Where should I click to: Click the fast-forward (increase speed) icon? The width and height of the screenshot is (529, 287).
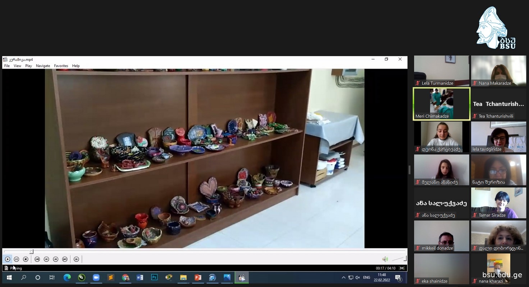[x=56, y=259]
